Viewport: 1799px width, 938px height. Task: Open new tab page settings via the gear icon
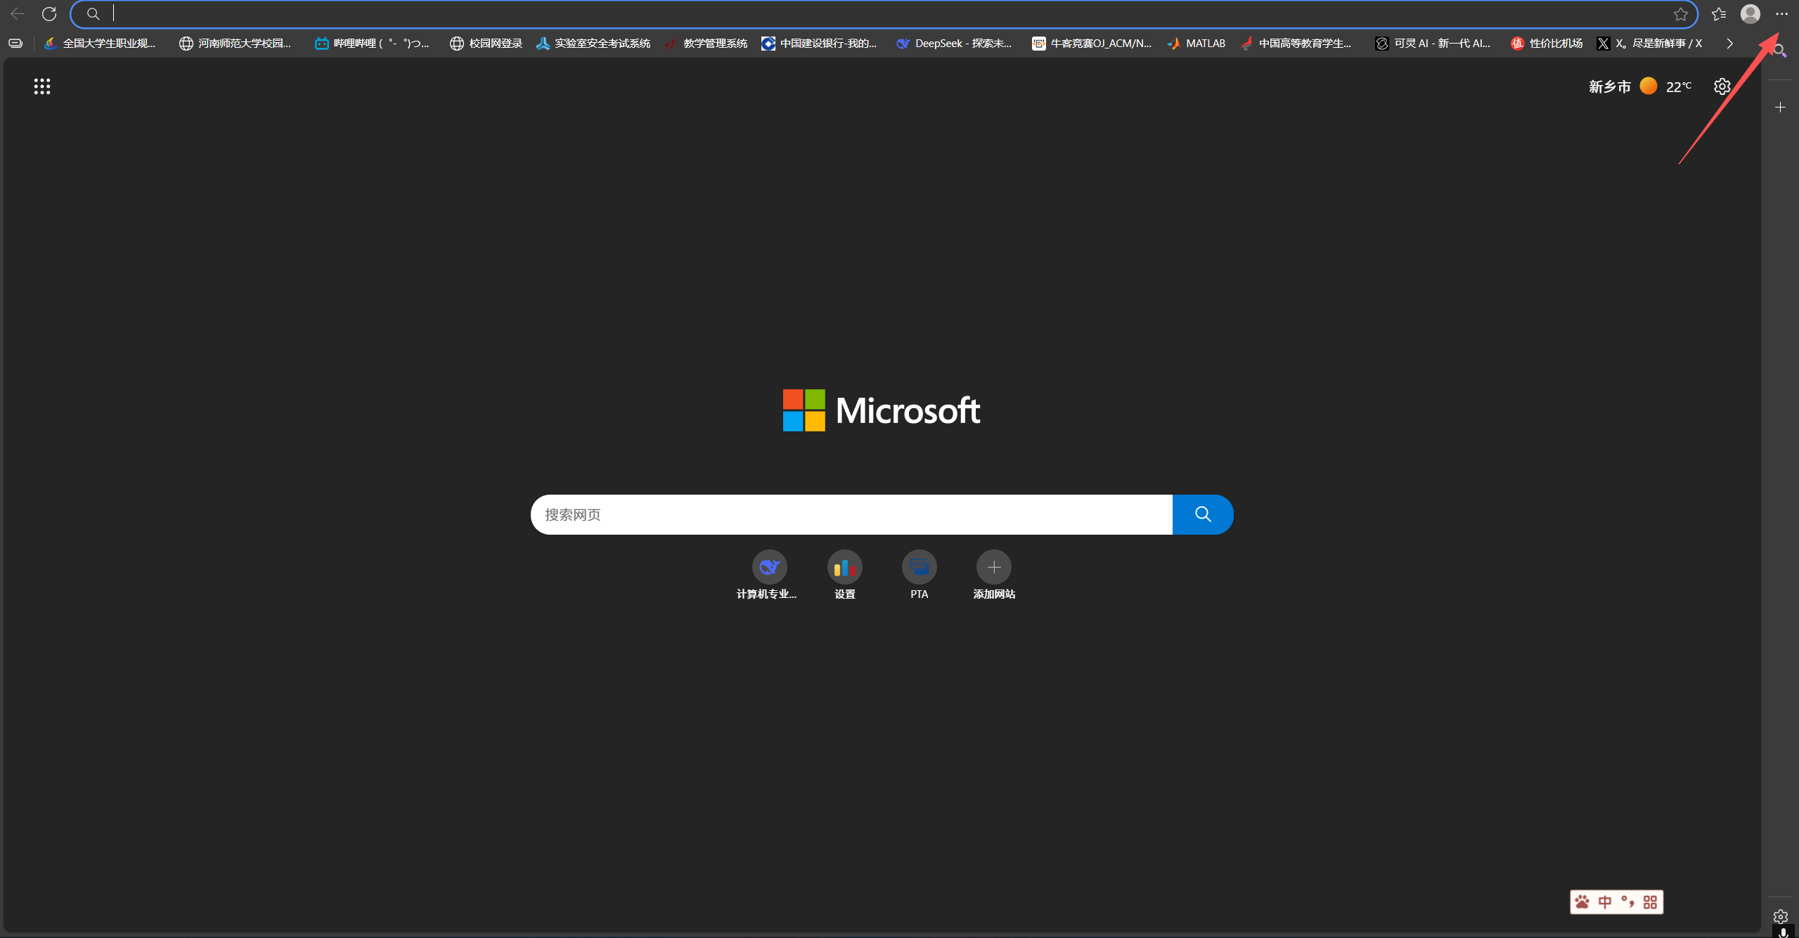1722,86
